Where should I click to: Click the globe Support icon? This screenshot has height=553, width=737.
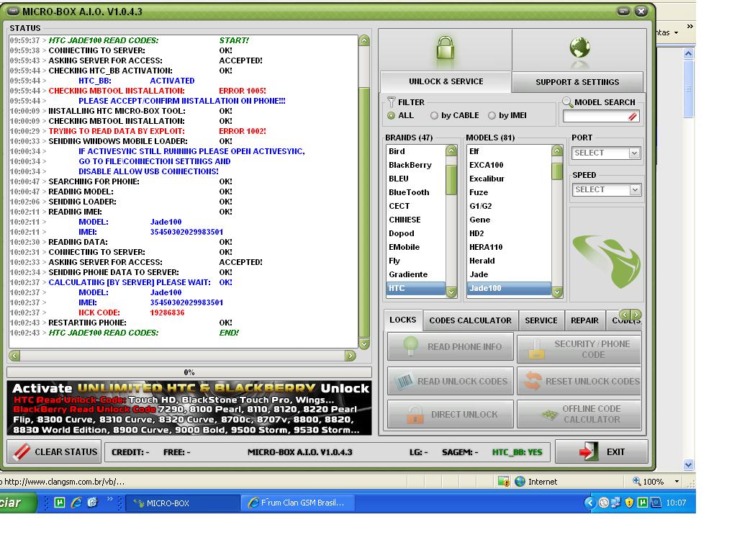click(x=579, y=47)
